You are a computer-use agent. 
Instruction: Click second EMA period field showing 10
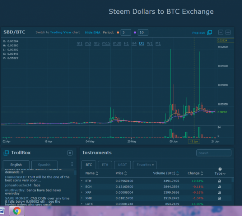tap(143, 32)
